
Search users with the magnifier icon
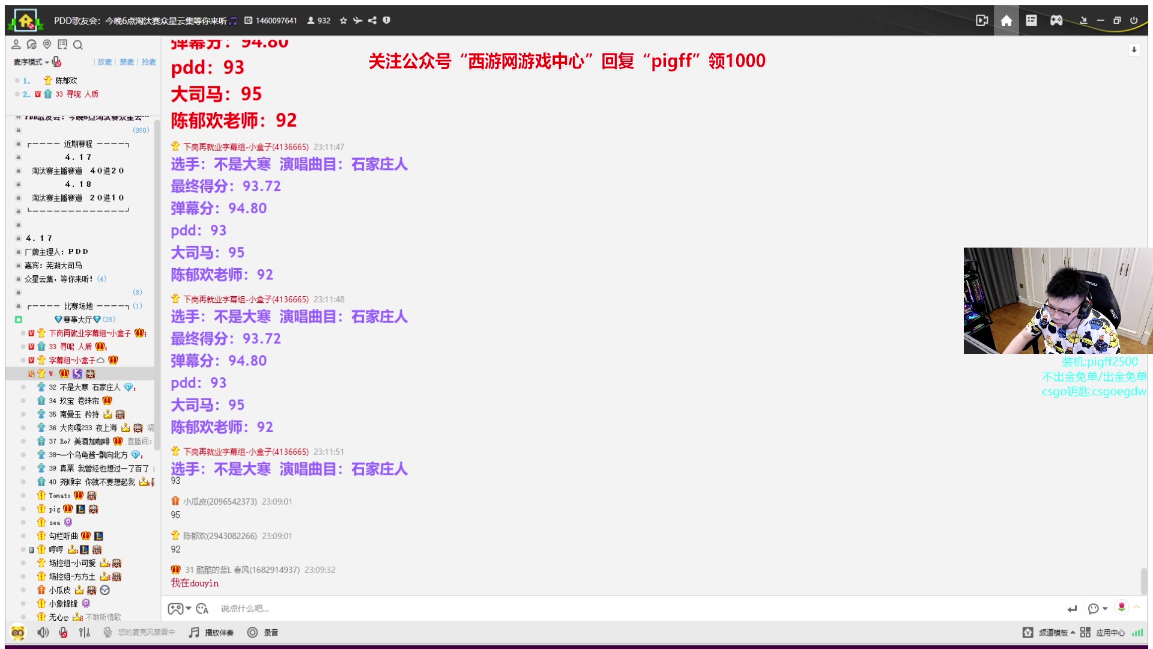tap(78, 44)
